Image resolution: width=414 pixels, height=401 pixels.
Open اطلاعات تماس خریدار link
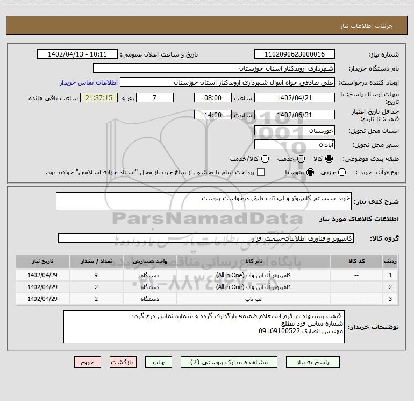click(89, 82)
